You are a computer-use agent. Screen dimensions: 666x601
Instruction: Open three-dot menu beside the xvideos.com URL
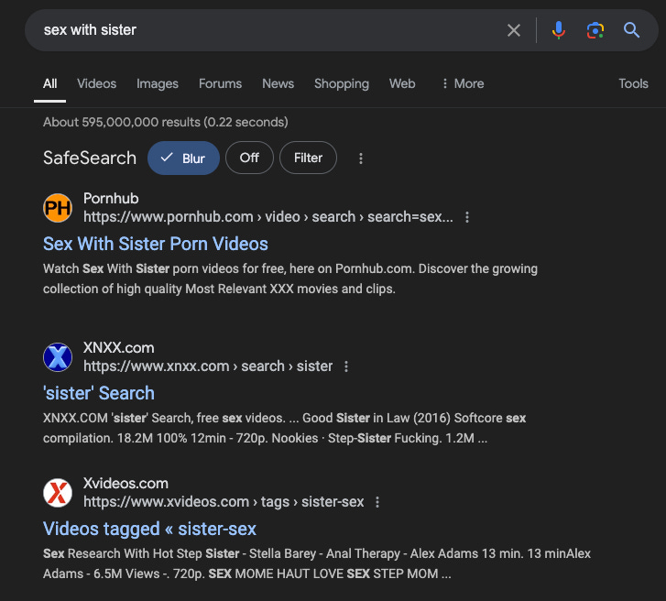coord(377,502)
